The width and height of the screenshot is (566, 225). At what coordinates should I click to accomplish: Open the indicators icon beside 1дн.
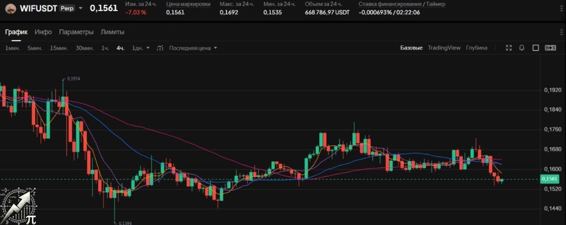[x=160, y=48]
